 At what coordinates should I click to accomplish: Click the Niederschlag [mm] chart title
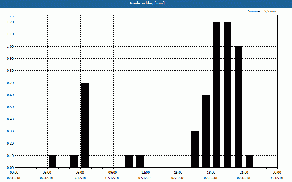[146, 3]
